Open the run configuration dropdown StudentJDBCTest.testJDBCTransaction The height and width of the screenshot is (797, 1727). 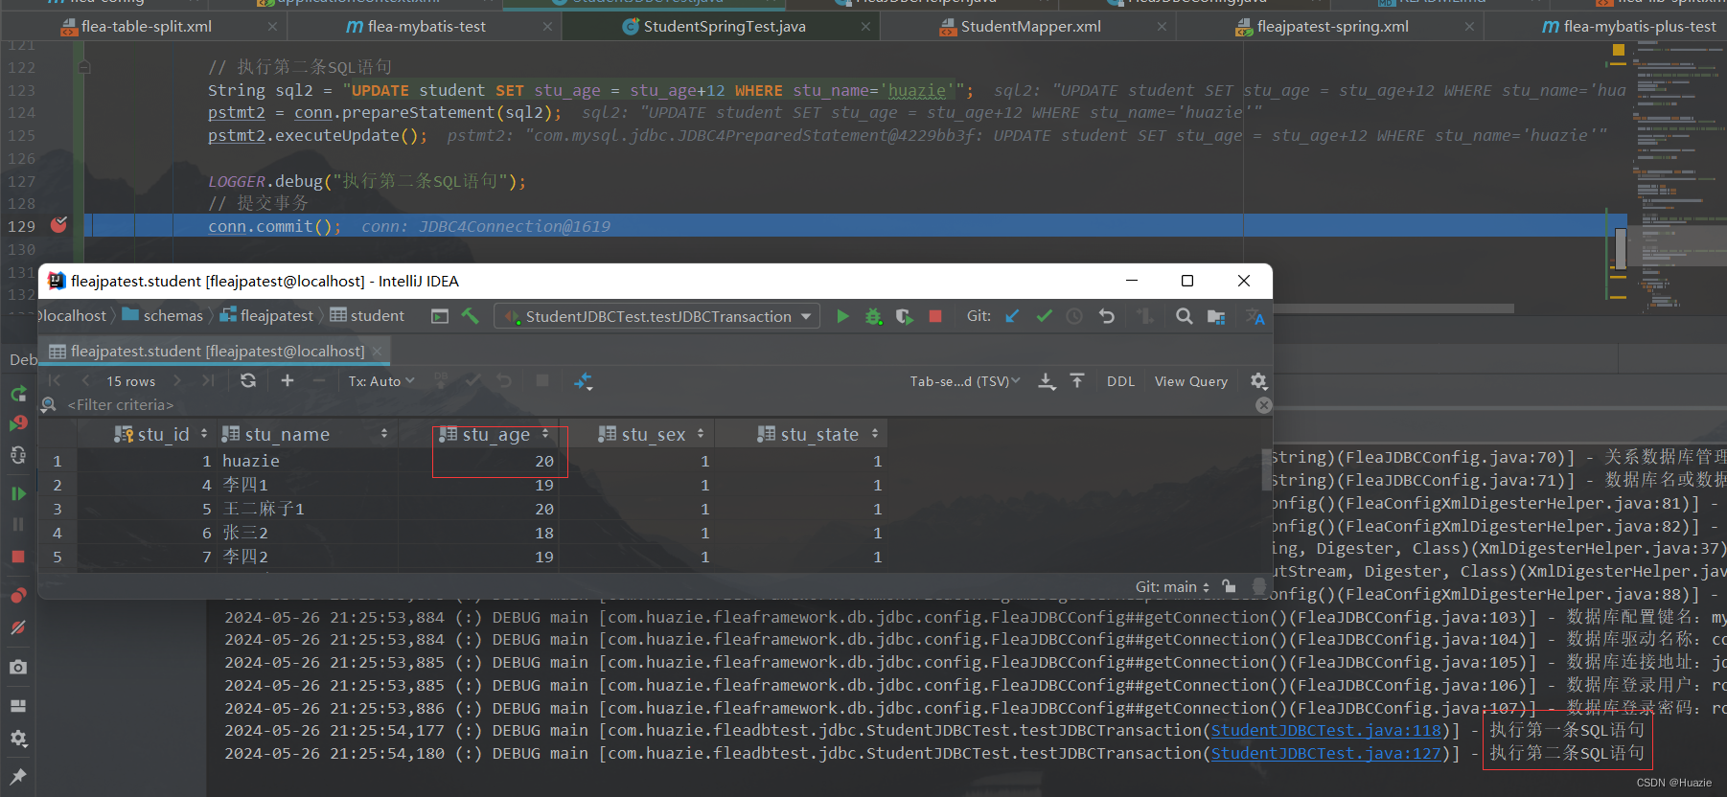point(657,316)
